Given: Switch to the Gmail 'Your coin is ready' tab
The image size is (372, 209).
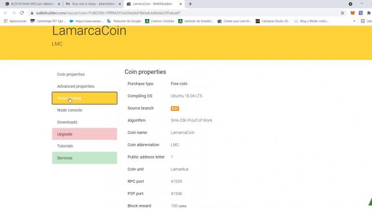Looking at the screenshot, I should [x=93, y=4].
